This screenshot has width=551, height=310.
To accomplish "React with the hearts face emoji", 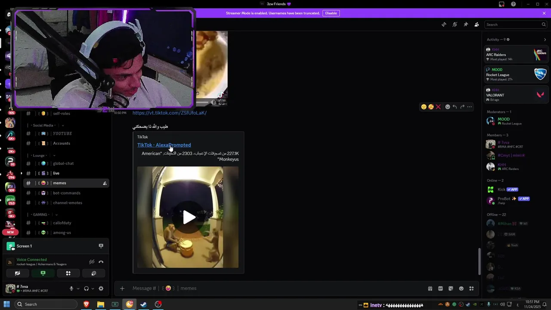I will pyautogui.click(x=431, y=107).
